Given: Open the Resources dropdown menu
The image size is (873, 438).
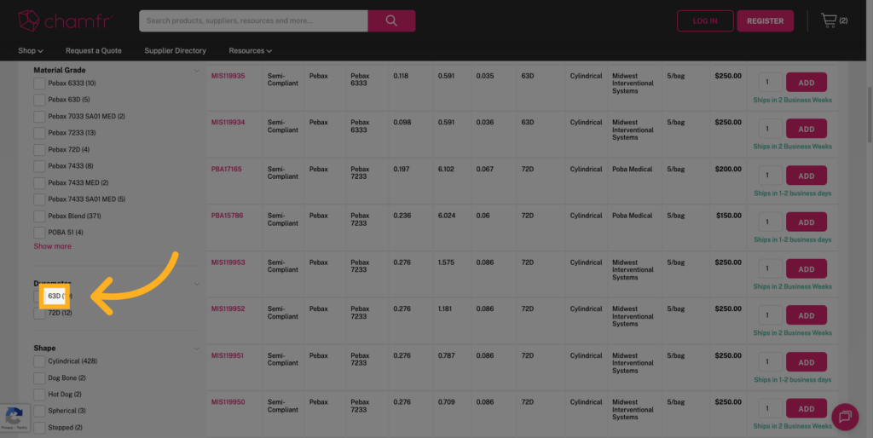Looking at the screenshot, I should coord(250,50).
